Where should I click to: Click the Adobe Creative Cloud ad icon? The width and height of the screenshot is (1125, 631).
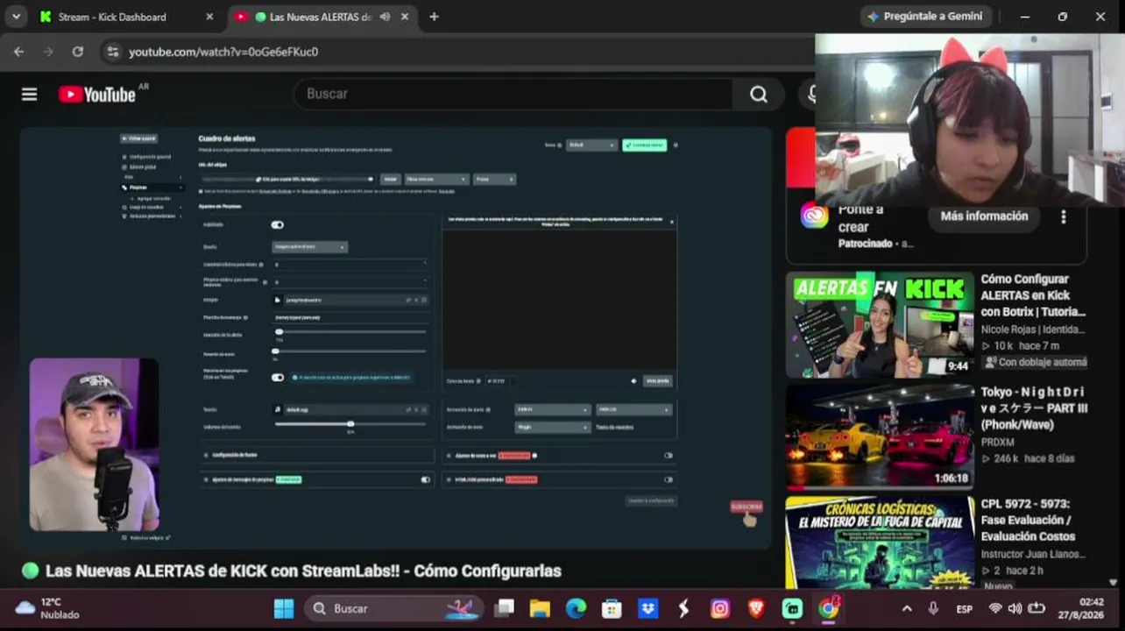click(x=814, y=216)
